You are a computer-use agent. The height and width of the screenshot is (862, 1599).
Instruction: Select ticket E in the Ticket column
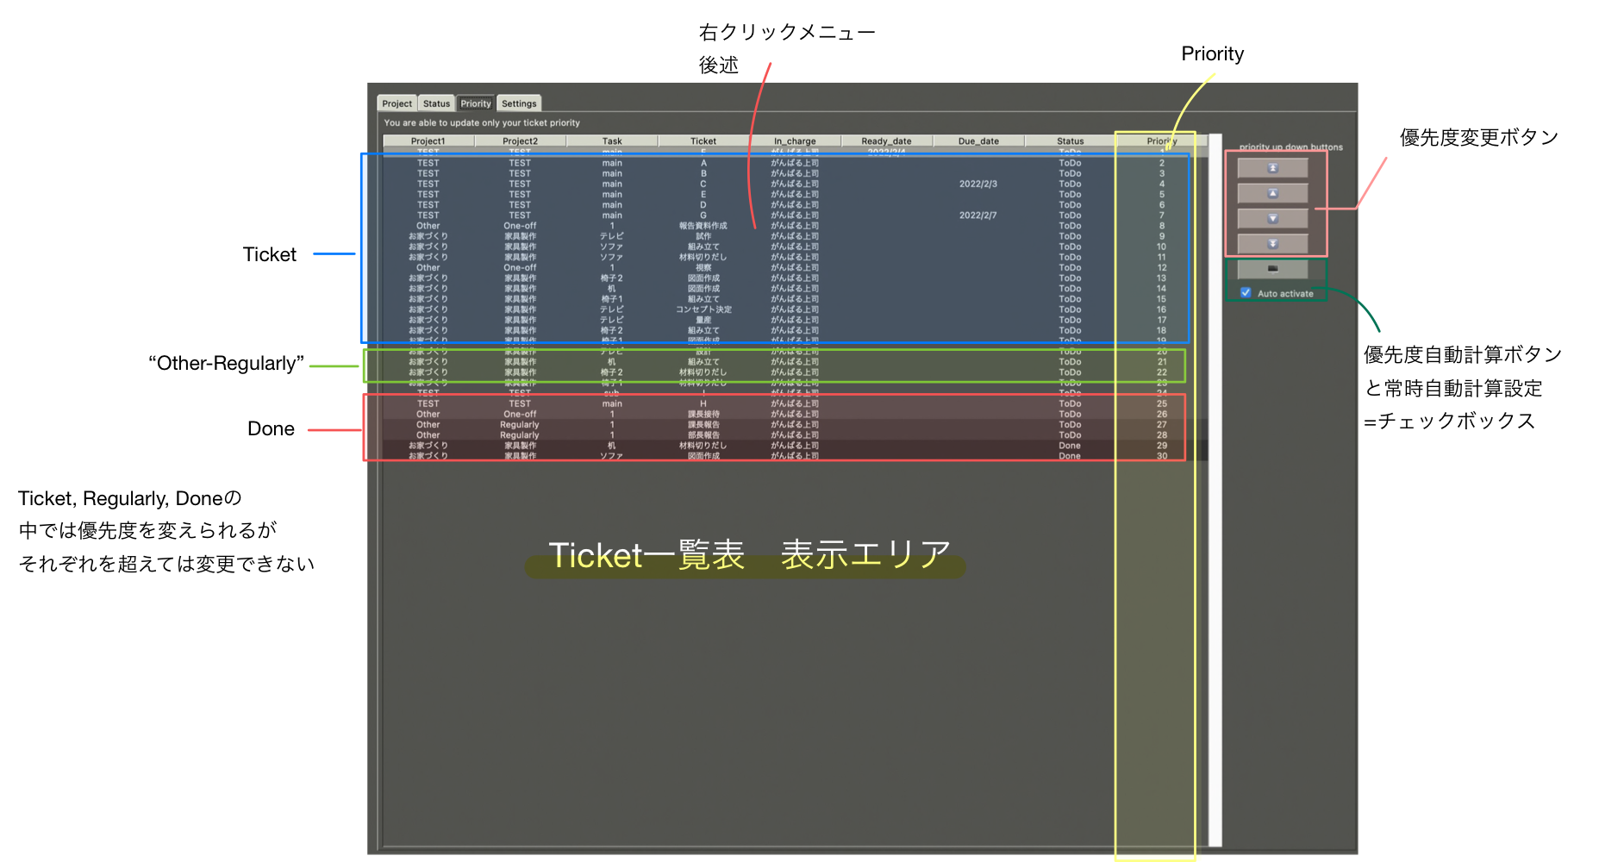point(703,195)
